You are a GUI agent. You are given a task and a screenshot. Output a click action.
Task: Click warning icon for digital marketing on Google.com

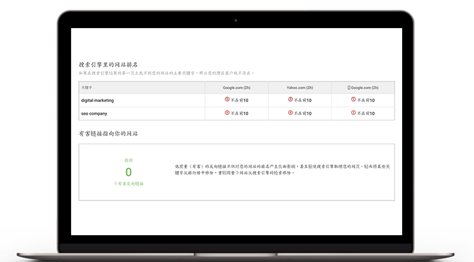(x=227, y=100)
